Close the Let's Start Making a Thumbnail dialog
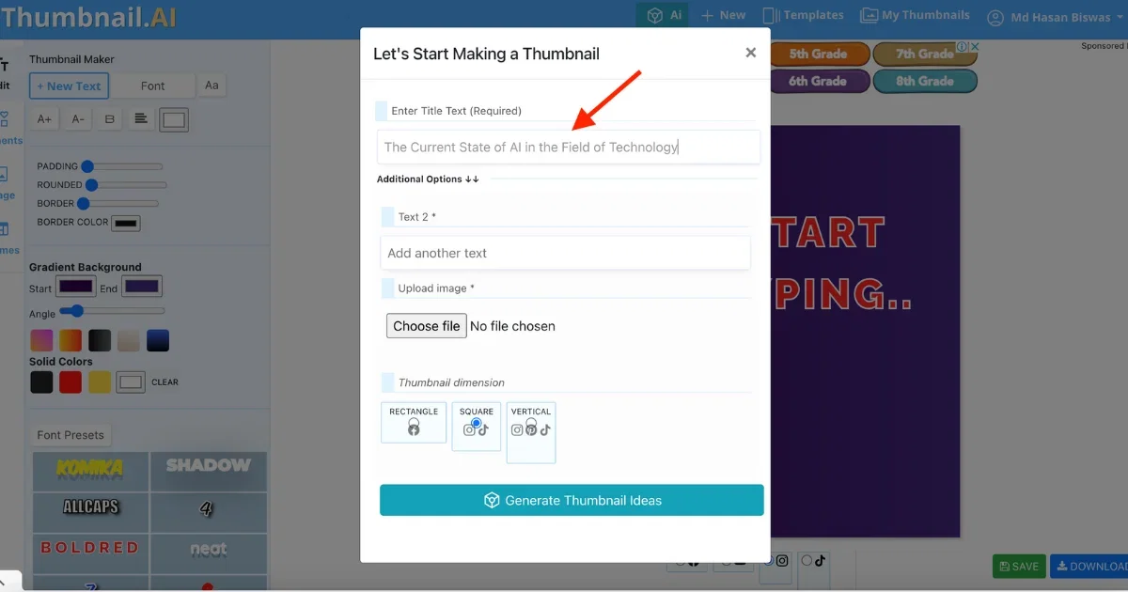Image resolution: width=1128 pixels, height=592 pixels. pos(750,53)
